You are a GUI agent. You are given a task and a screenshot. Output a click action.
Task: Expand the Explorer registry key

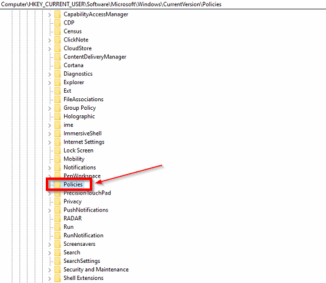click(49, 83)
